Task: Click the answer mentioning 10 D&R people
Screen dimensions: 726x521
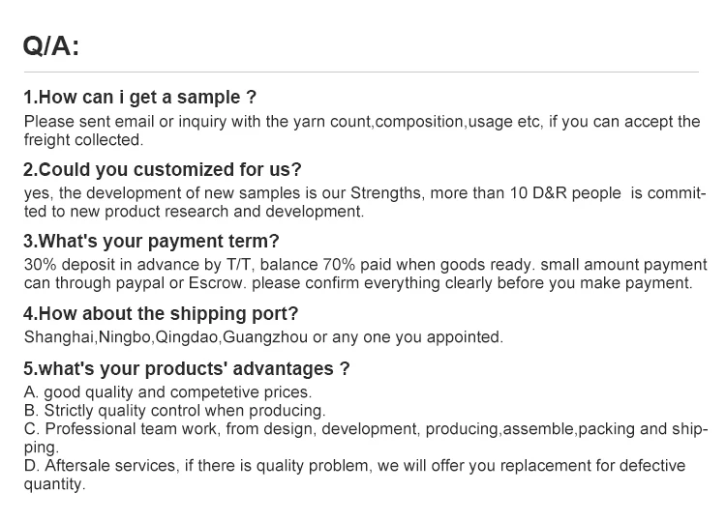Action: point(364,202)
